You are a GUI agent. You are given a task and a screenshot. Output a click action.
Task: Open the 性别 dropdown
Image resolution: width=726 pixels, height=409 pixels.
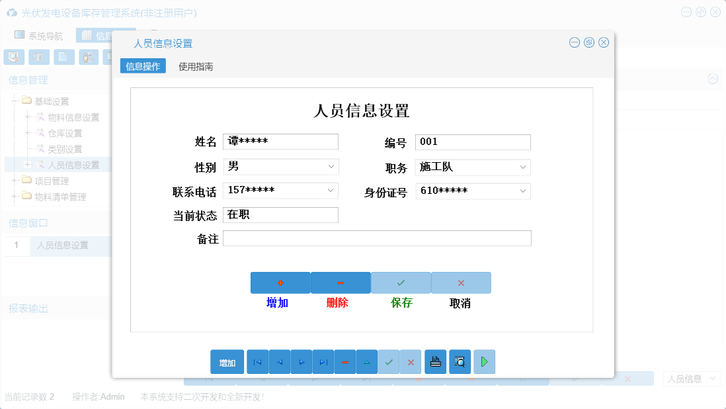coord(331,167)
